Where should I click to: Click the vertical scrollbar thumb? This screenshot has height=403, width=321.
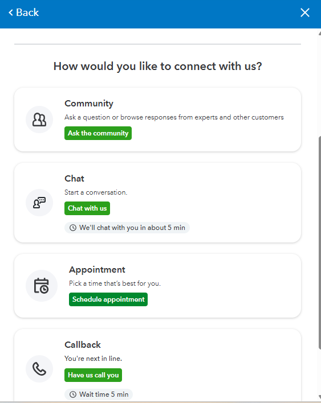(320, 242)
